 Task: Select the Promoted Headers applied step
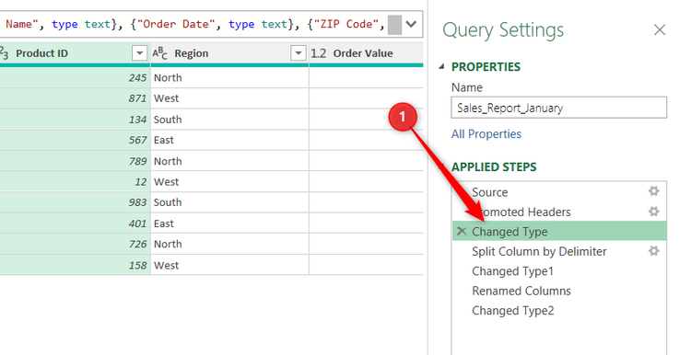point(559,212)
